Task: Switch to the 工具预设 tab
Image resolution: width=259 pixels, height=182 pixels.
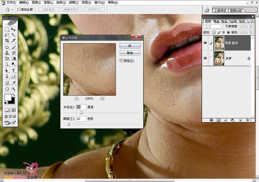Action: pyautogui.click(x=220, y=11)
